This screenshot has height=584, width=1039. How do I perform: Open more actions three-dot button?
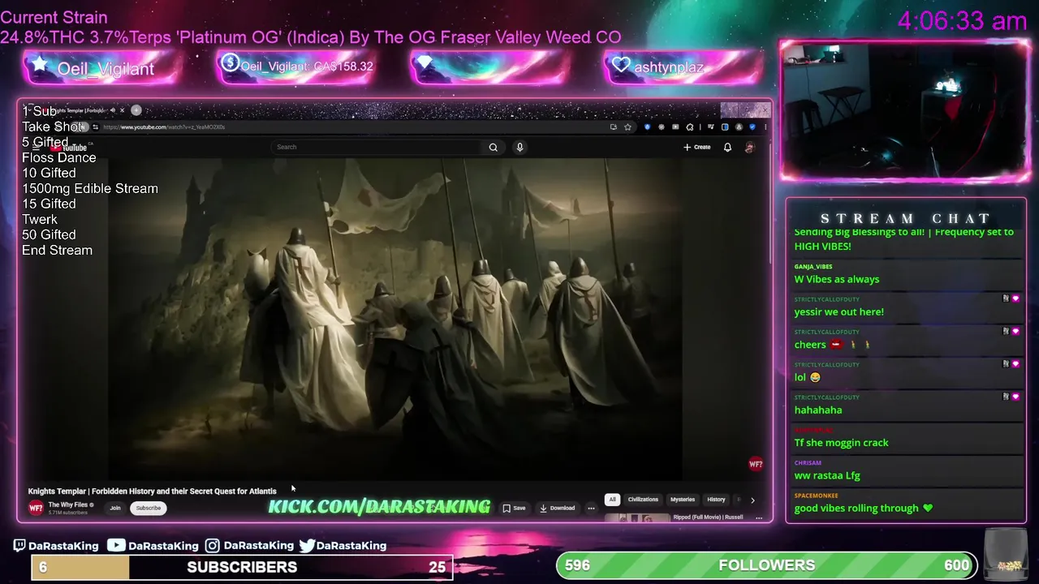click(x=591, y=508)
